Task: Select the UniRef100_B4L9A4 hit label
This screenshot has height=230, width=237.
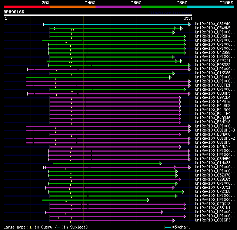Action: tap(213, 110)
